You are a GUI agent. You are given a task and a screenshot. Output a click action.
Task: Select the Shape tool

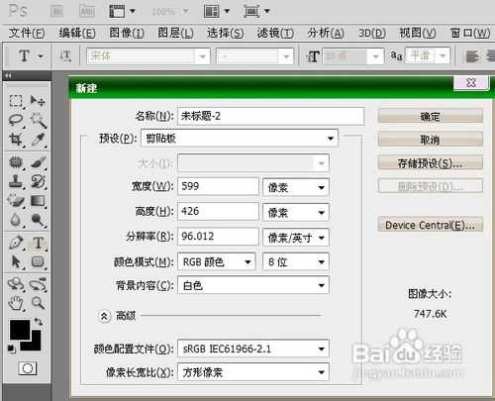38,261
